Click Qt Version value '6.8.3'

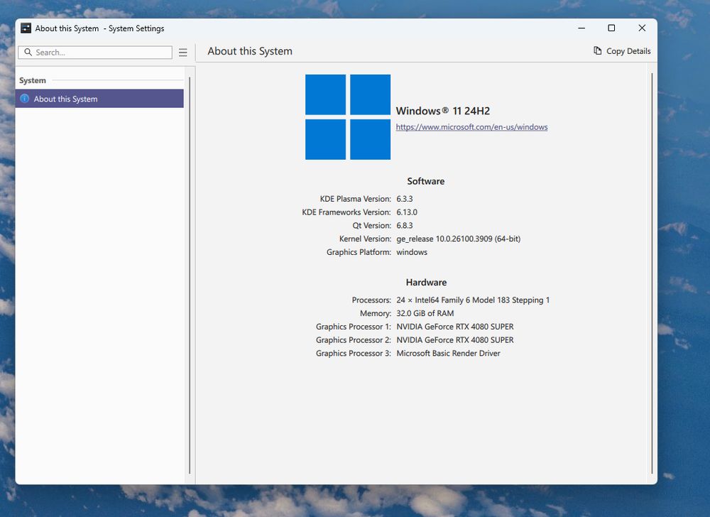click(405, 225)
